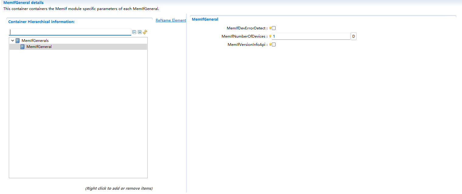The image size is (462, 194).
Task: Click the hierarchy filter search box
Action: tap(70, 32)
